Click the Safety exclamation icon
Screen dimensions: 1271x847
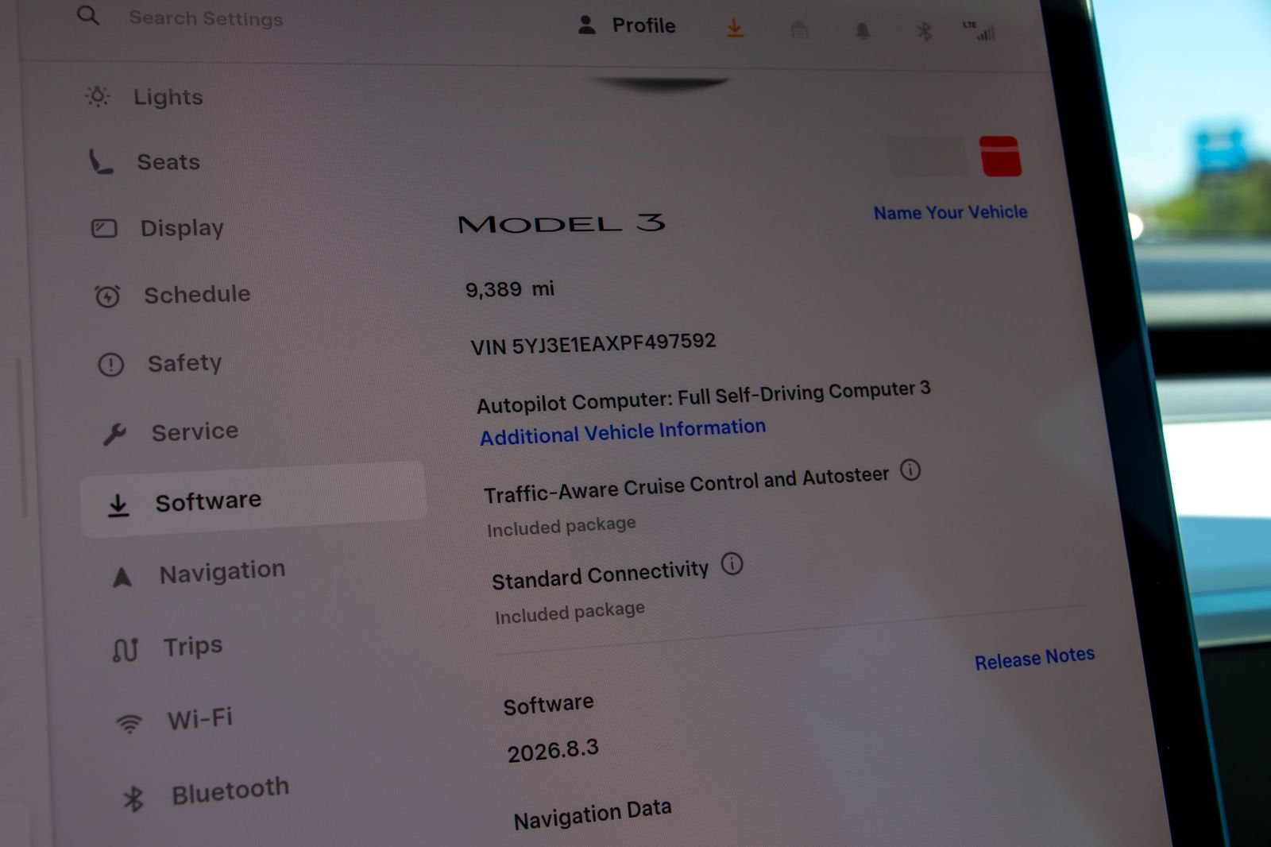[x=110, y=365]
